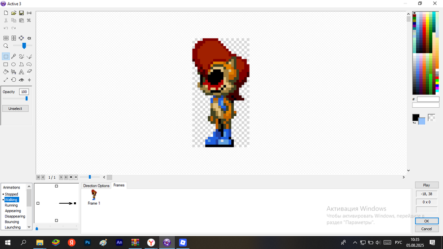
Task: Select the Spray tool
Action: (14, 72)
